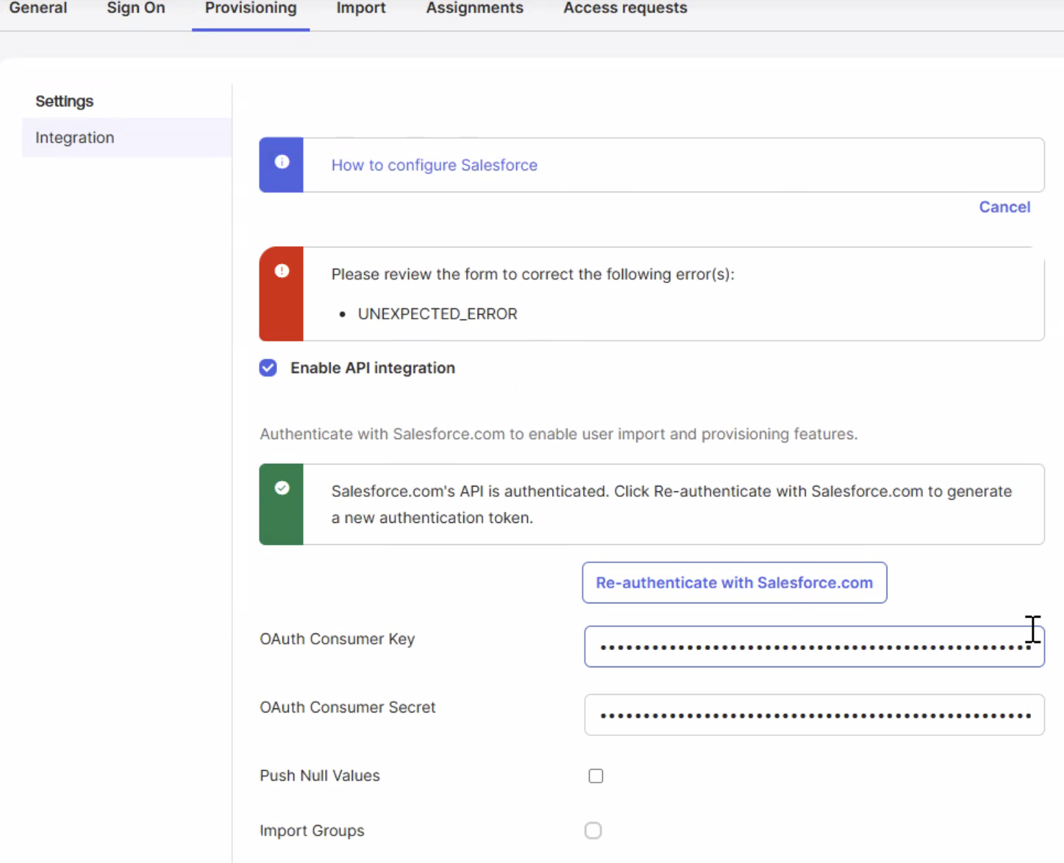This screenshot has height=863, width=1064.
Task: Enable the Push Null Values checkbox
Action: (x=596, y=776)
